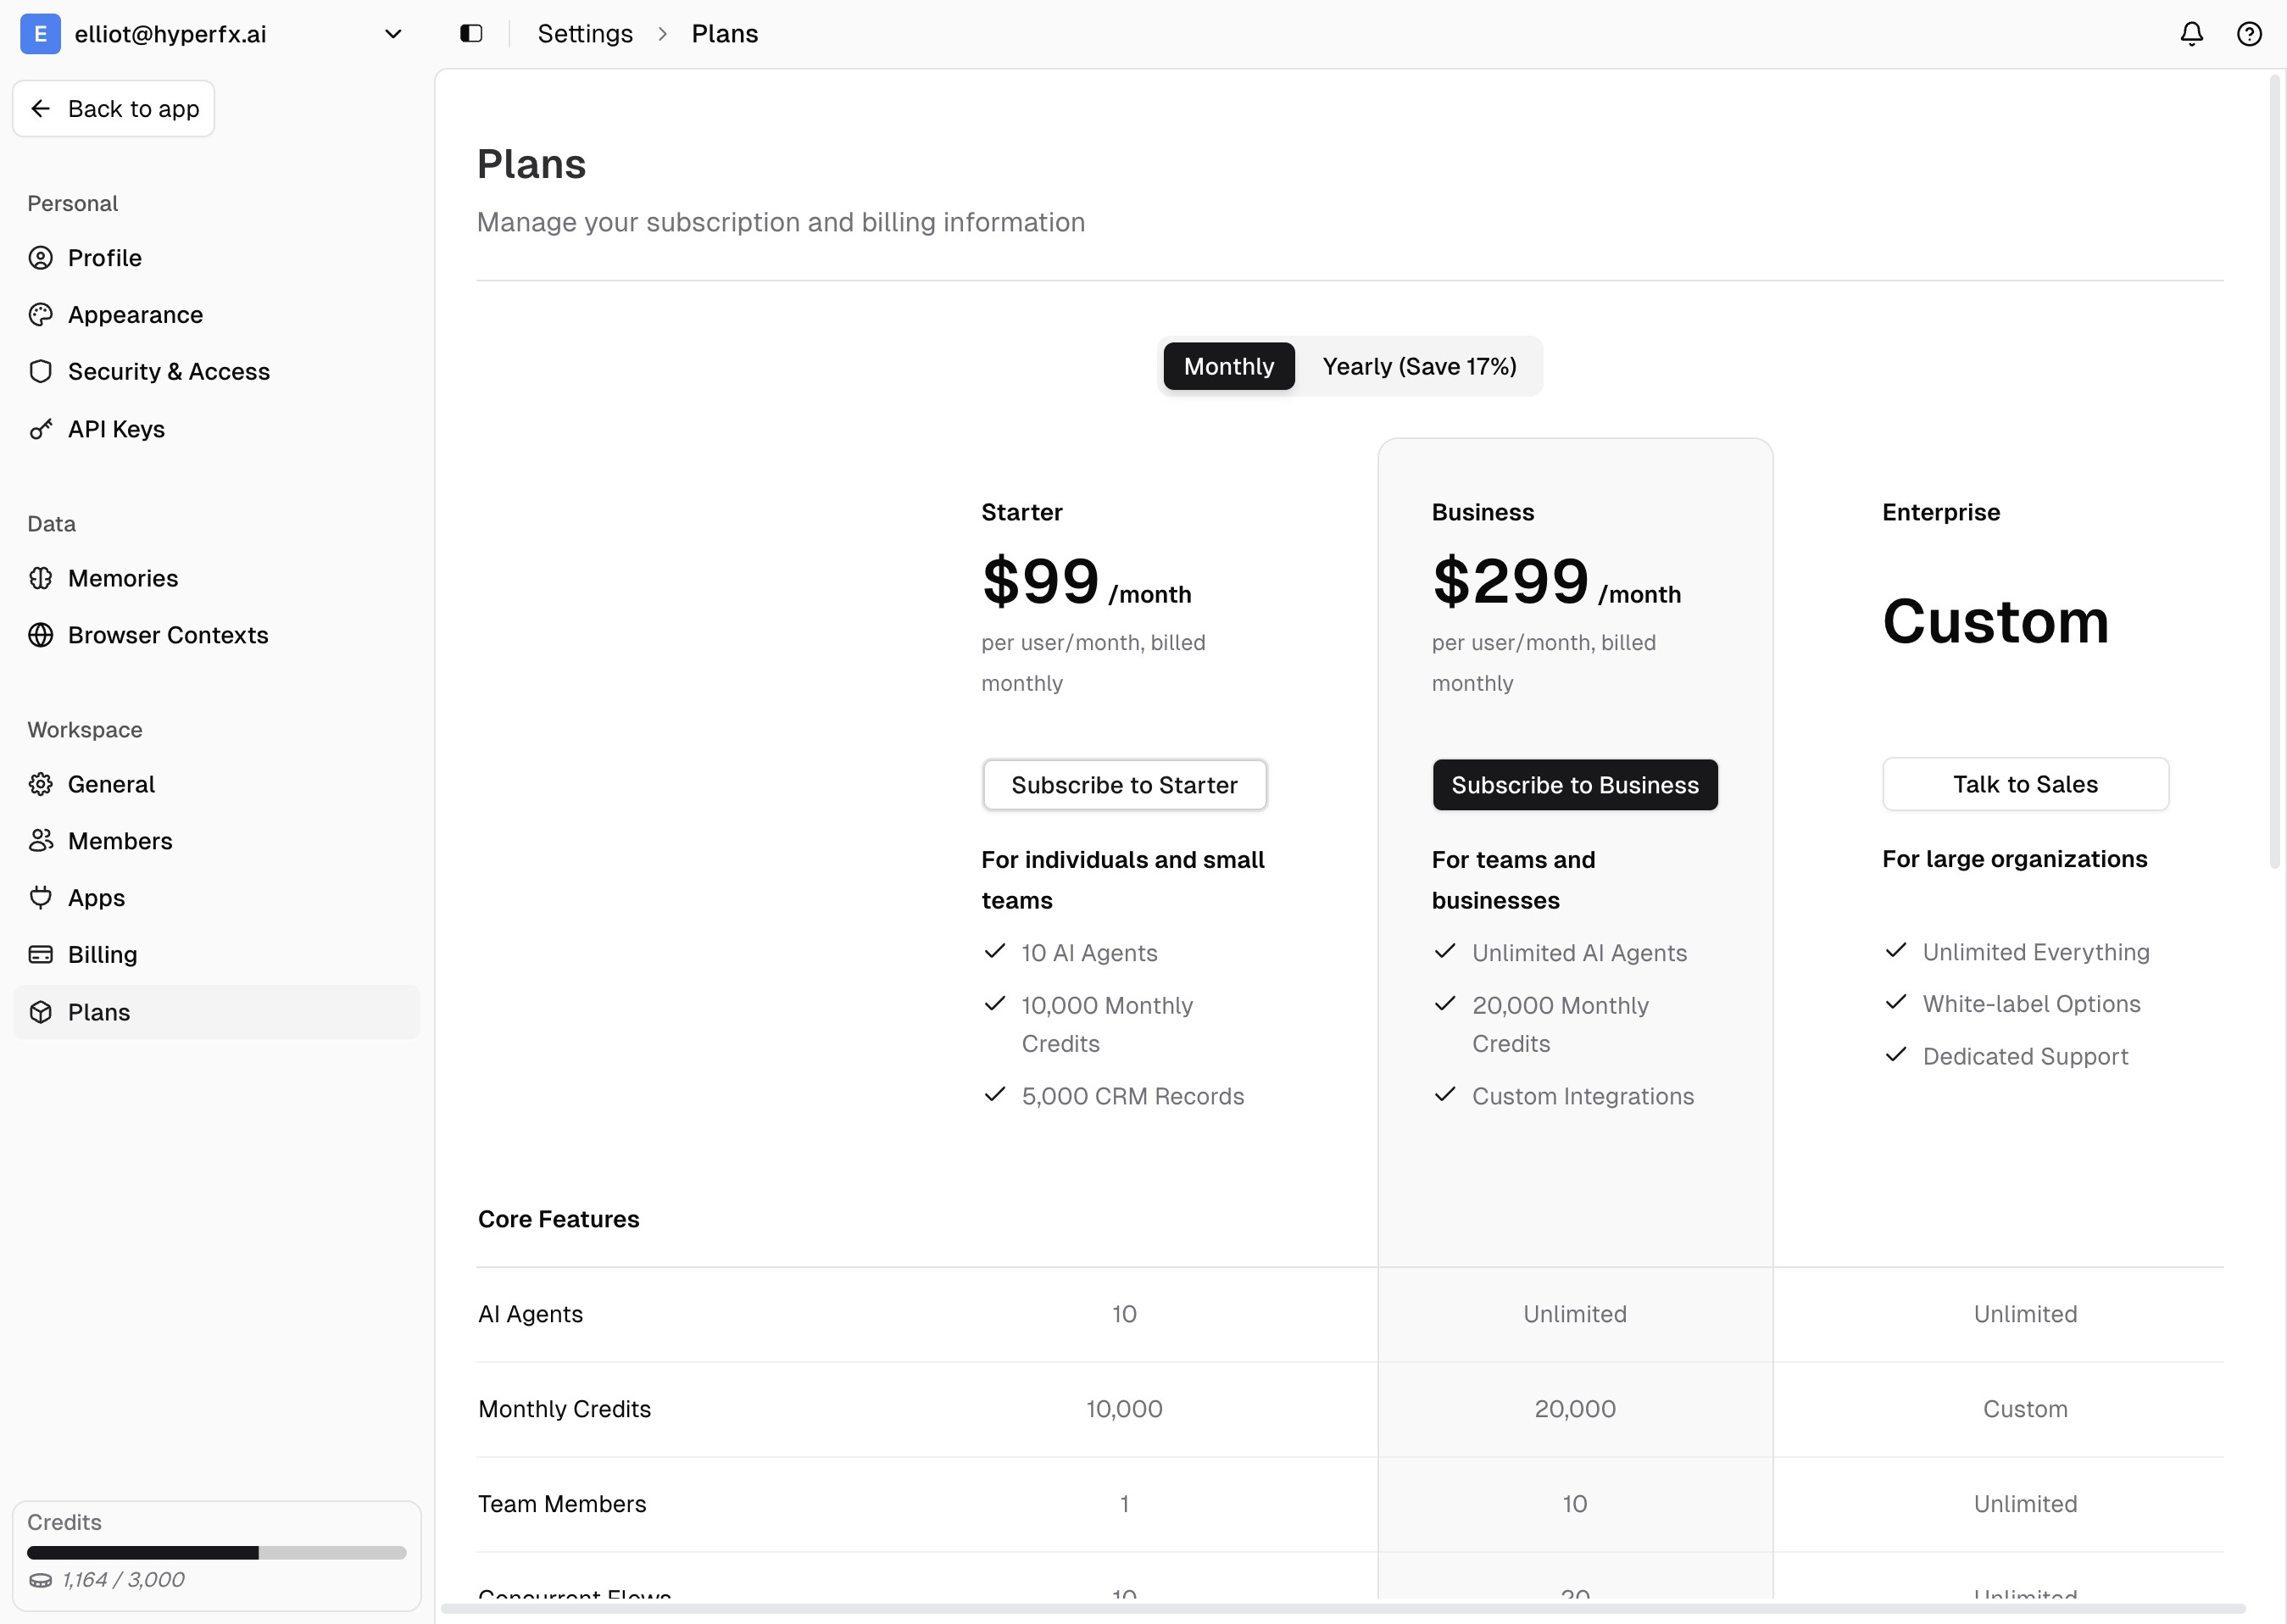Open the elliot@hyperfx.ai workspace menu
The width and height of the screenshot is (2287, 1624).
tap(170, 33)
